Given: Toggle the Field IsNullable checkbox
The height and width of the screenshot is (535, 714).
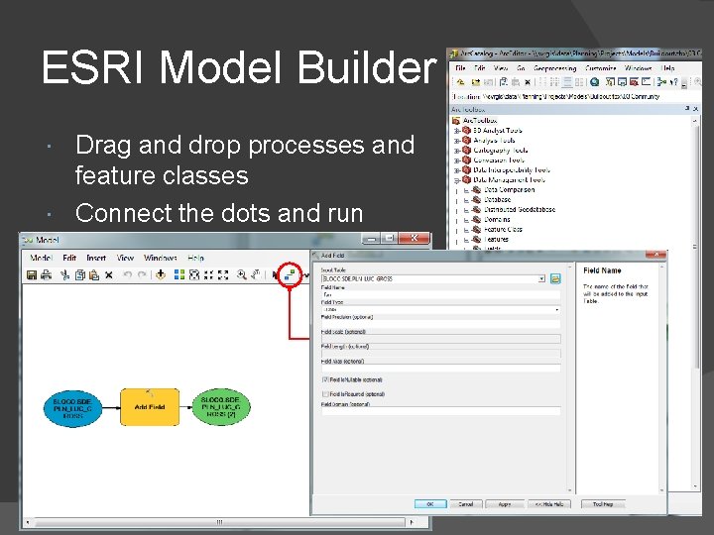Looking at the screenshot, I should 325,379.
